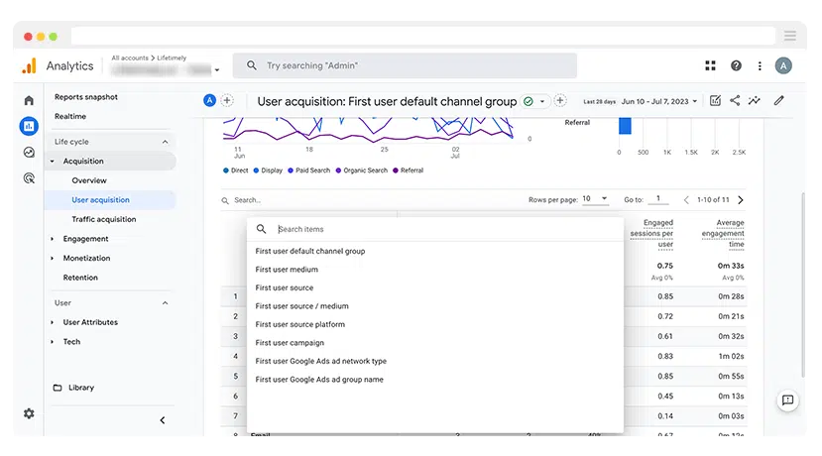Open Traffic acquisition report
Viewport: 822px width, 456px height.
pos(104,219)
